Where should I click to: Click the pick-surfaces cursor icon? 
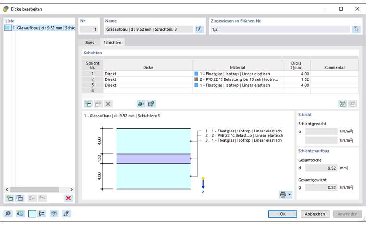(356, 29)
